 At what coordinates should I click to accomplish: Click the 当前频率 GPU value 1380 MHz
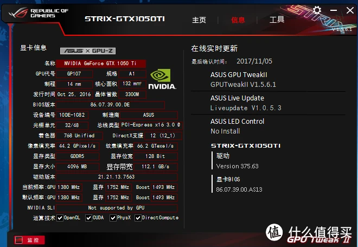click(x=69, y=187)
